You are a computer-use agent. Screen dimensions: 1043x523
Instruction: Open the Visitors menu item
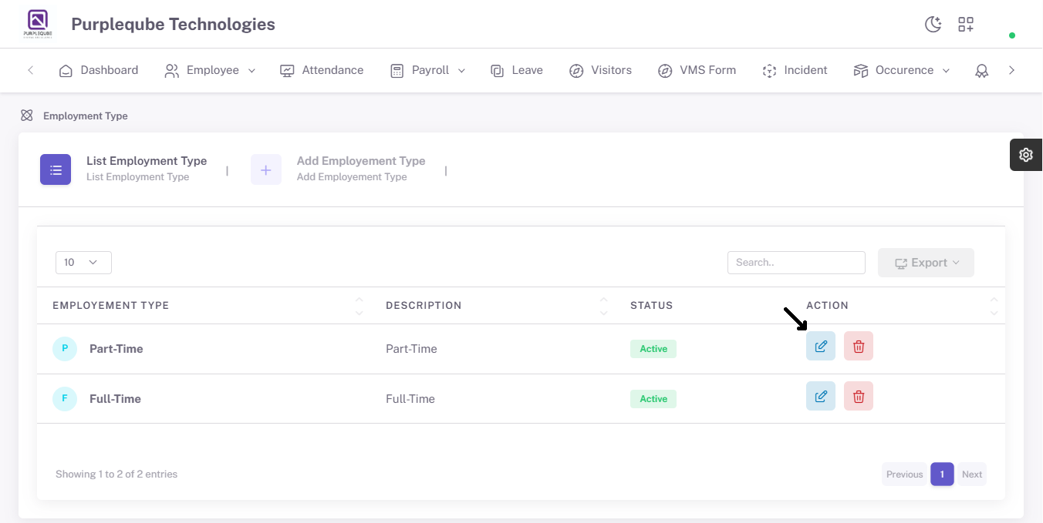click(601, 70)
